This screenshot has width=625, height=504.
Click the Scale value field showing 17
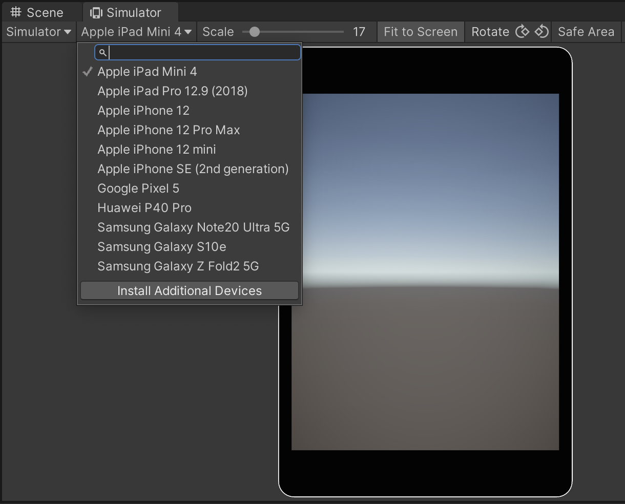point(359,32)
